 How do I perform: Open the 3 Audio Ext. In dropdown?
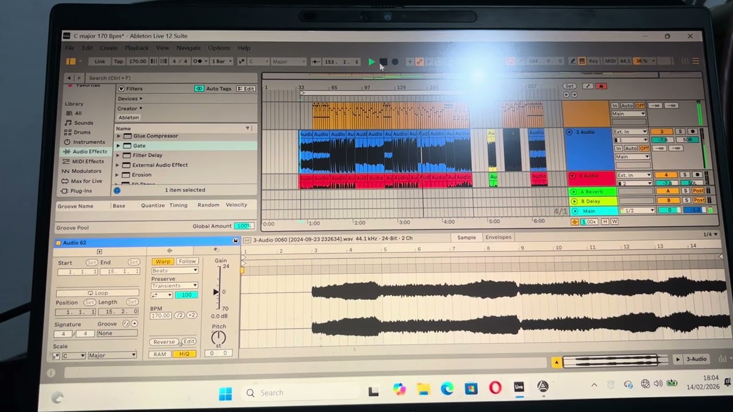coord(630,132)
